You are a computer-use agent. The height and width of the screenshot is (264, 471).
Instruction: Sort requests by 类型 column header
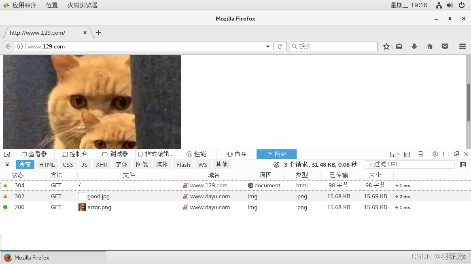coord(302,175)
